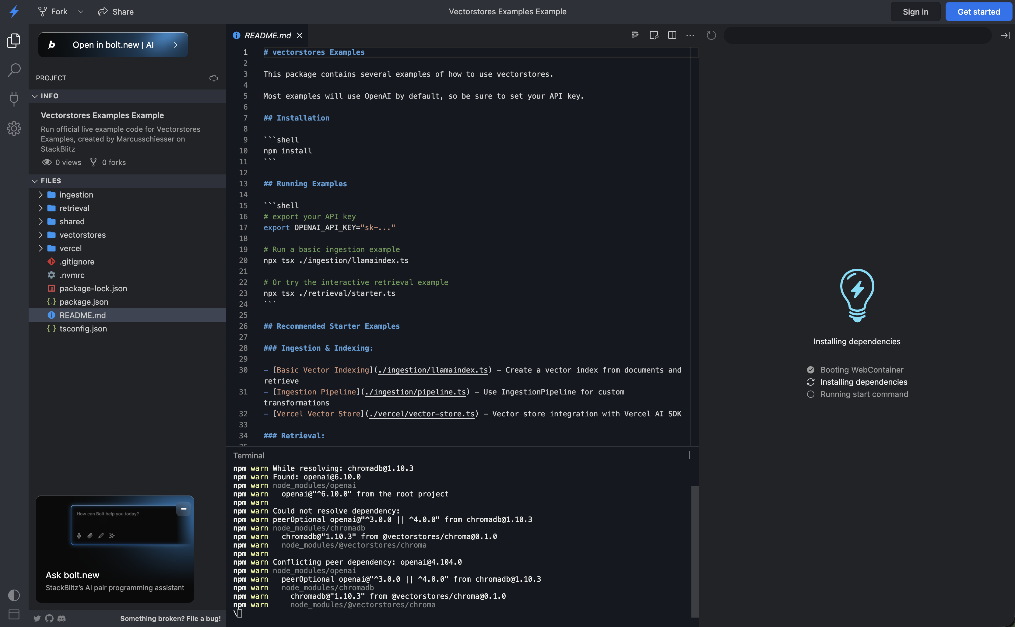Image resolution: width=1015 pixels, height=627 pixels.
Task: Open the search panel in the sidebar
Action: pos(14,70)
